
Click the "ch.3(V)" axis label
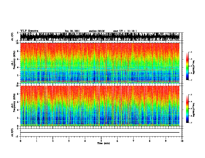(x=12, y=132)
